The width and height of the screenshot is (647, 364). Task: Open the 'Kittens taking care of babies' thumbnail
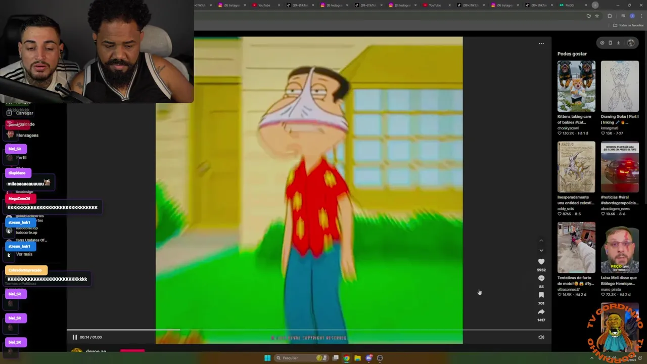[x=576, y=86]
